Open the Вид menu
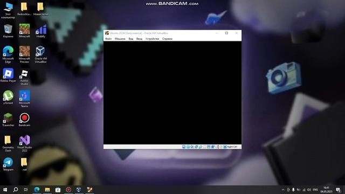This screenshot has height=194, width=345. (130, 39)
